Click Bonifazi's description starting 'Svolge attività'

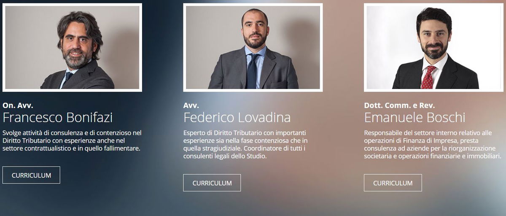(72, 140)
